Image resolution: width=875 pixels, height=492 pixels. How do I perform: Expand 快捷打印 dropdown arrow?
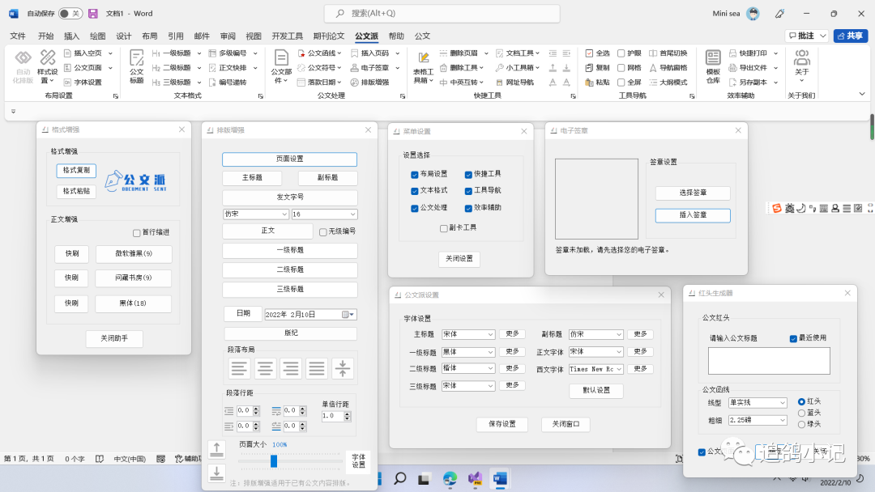[x=775, y=53]
